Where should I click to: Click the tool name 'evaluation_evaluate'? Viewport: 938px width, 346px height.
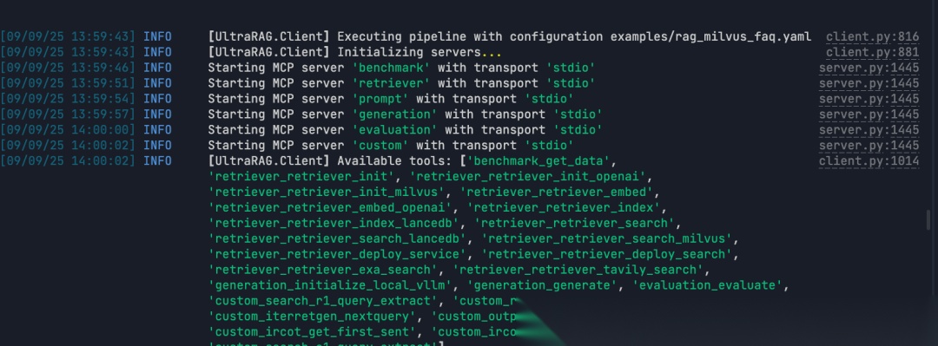(708, 285)
